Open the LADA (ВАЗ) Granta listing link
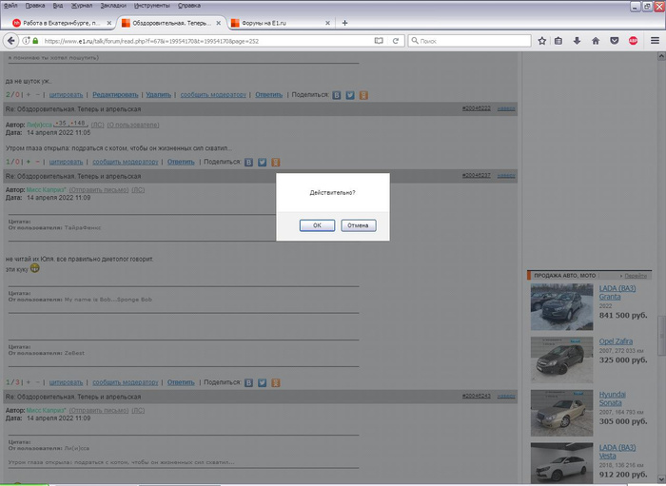Screen dimensions: 666x486 tap(616, 292)
